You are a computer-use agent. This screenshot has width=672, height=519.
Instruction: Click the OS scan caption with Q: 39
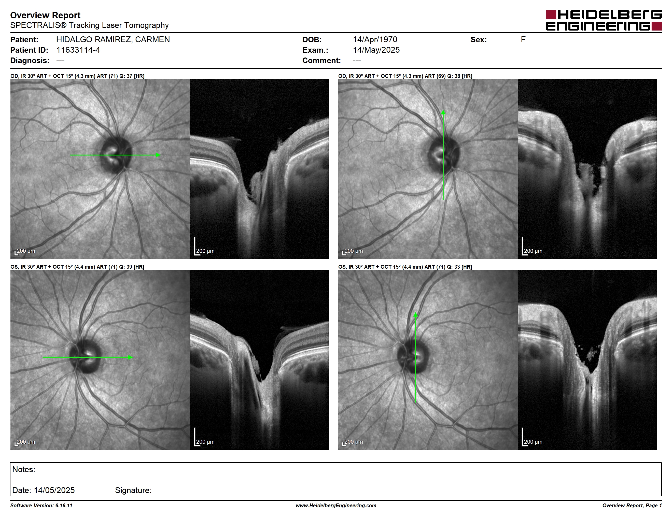click(x=77, y=267)
